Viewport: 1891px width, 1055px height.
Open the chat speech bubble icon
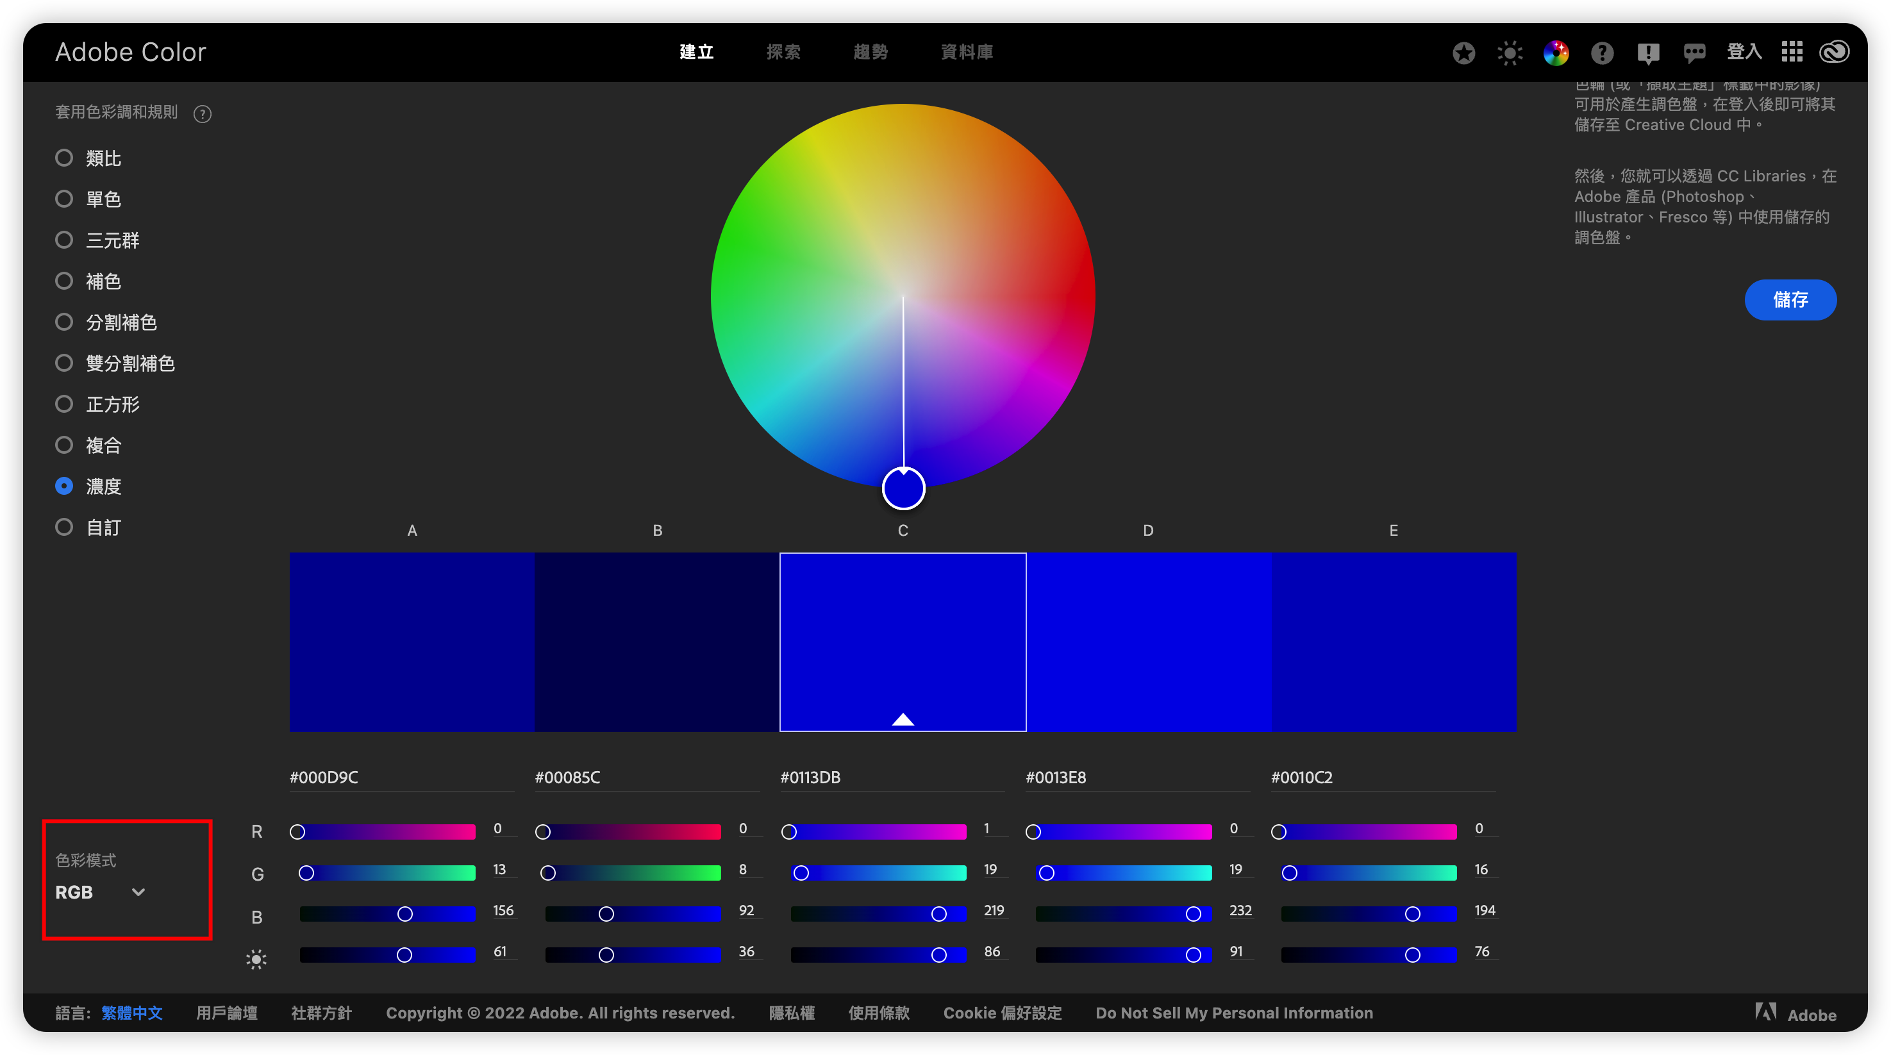click(1694, 53)
